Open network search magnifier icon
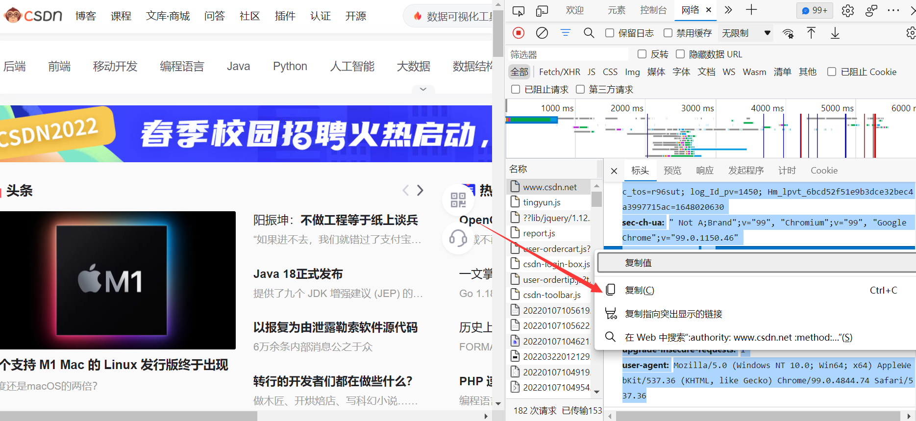This screenshot has height=421, width=916. coord(589,33)
